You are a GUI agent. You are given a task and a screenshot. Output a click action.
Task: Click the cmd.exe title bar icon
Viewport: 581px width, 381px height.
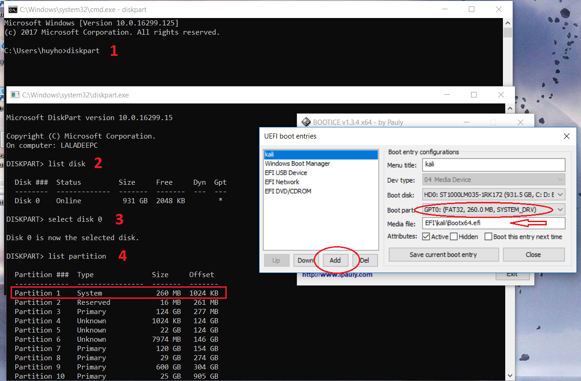point(13,9)
